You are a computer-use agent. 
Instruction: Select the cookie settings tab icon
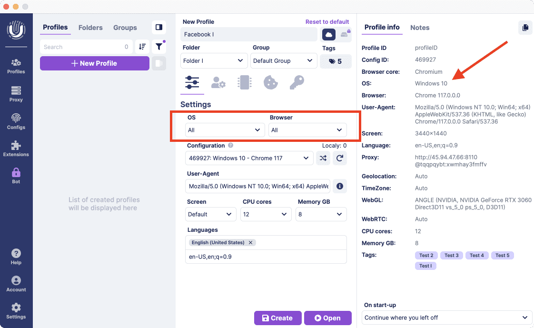271,82
